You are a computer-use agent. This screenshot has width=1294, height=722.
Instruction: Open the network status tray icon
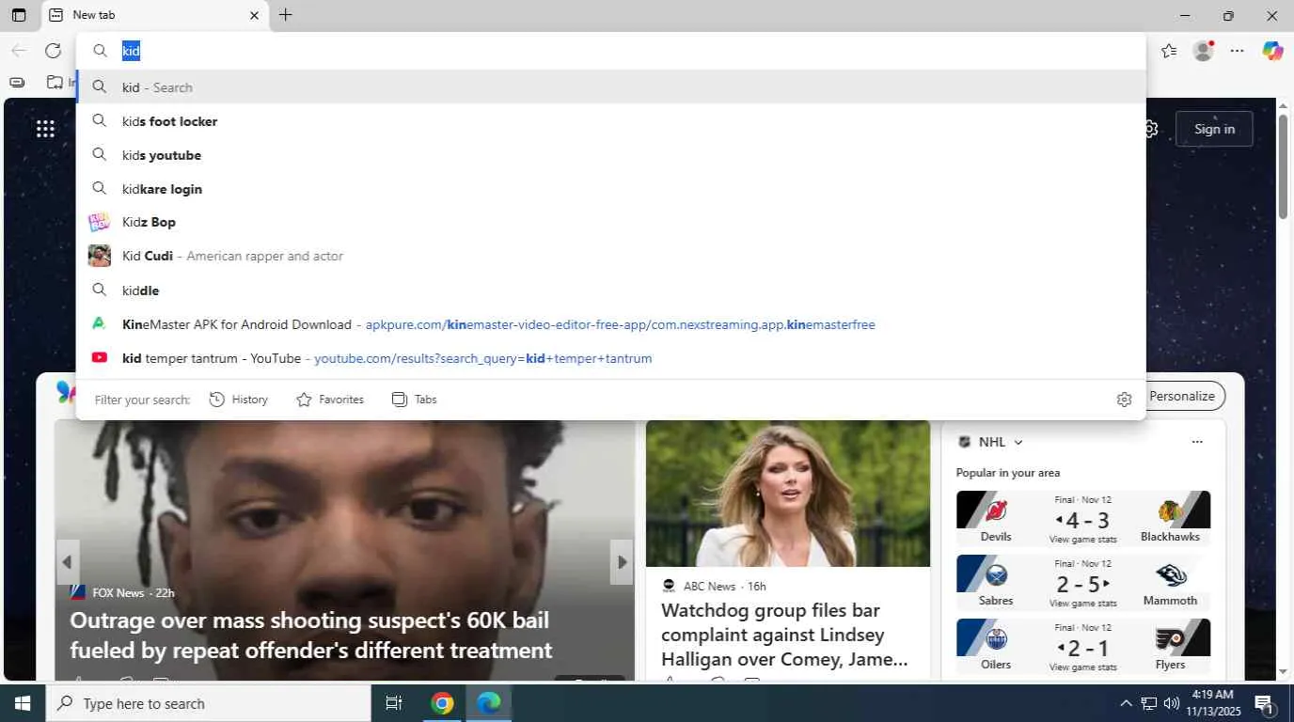(x=1148, y=703)
